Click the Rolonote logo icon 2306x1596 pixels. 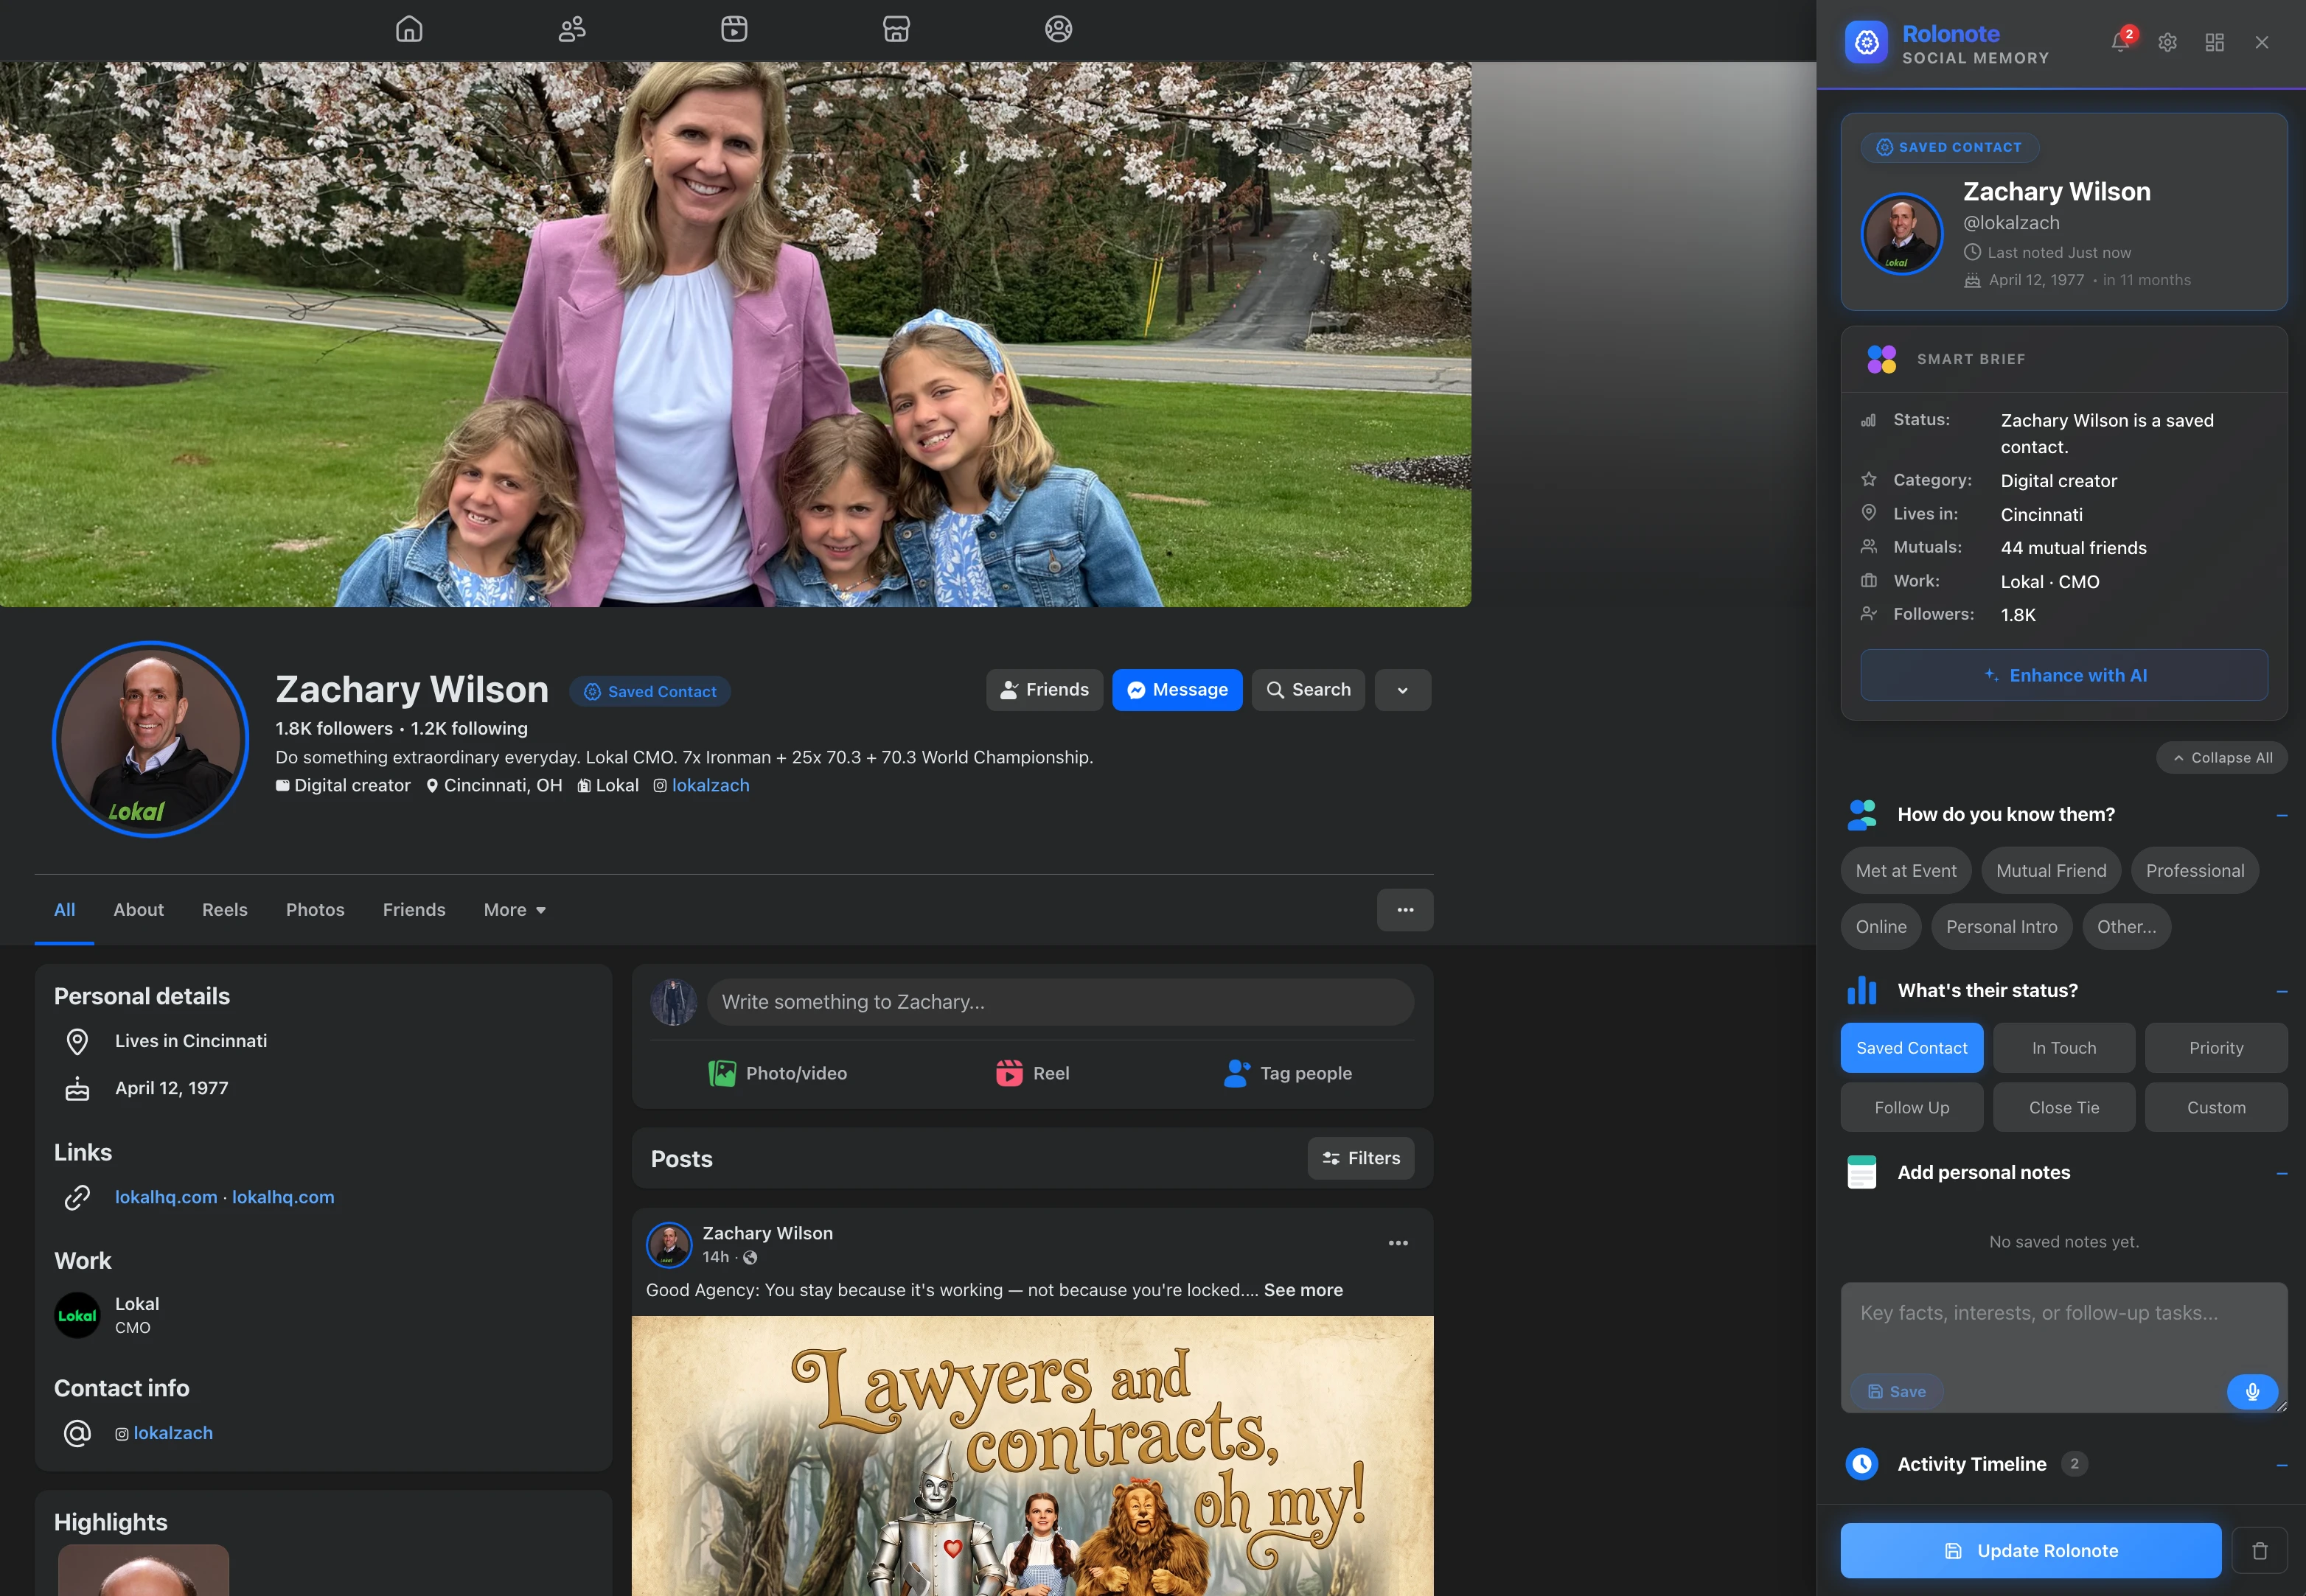pos(1866,42)
